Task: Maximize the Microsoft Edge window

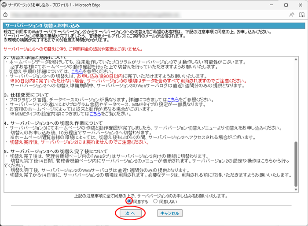Action: point(282,4)
